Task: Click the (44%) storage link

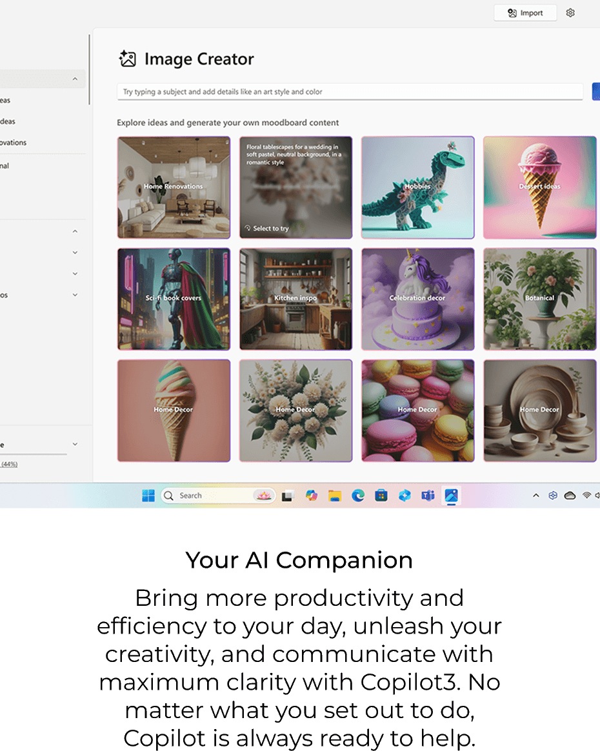Action: (x=9, y=464)
